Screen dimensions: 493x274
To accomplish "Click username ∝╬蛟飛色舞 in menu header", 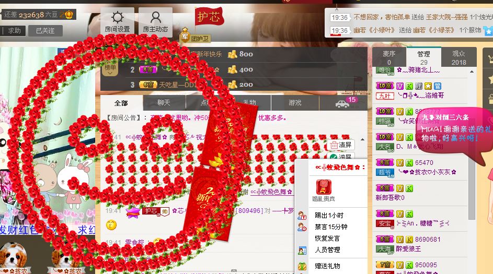I will pyautogui.click(x=338, y=168).
